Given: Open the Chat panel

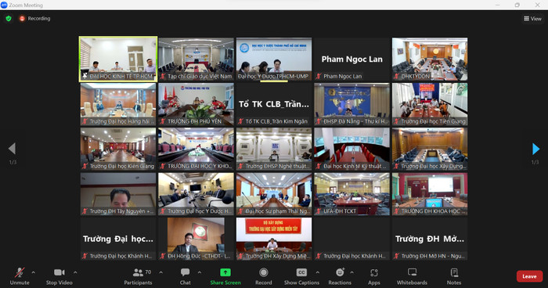Looking at the screenshot, I should tap(186, 272).
